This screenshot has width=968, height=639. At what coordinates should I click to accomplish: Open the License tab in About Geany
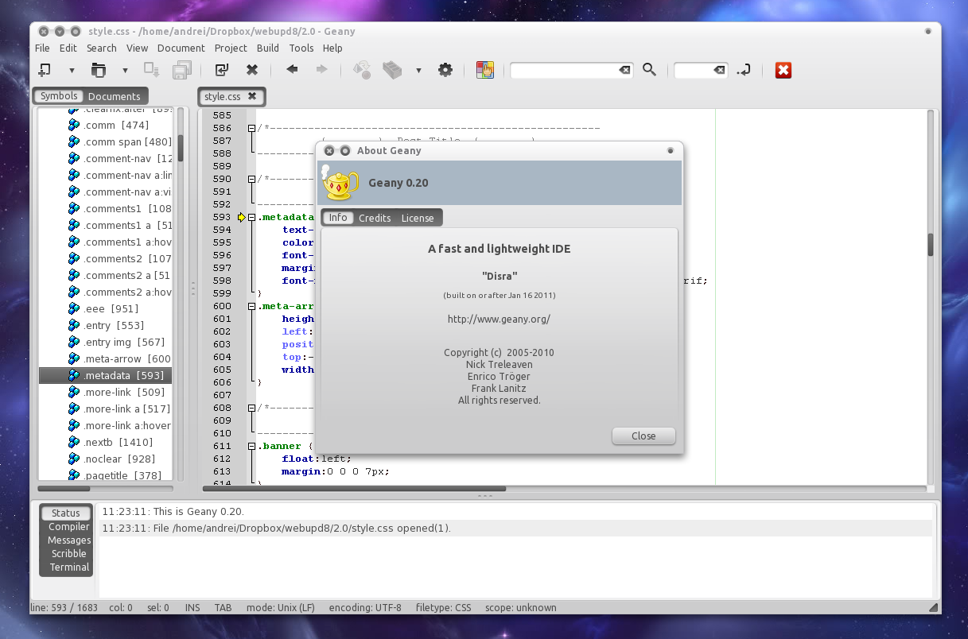(418, 218)
